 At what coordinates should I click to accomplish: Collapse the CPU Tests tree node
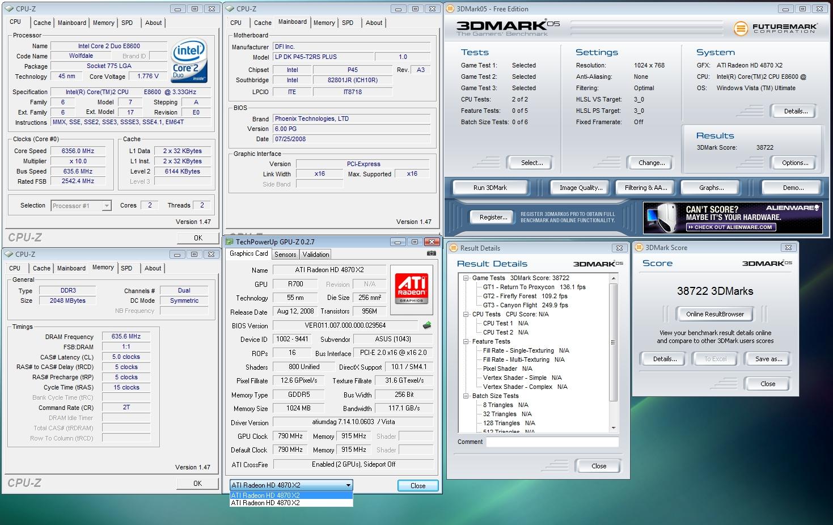pyautogui.click(x=466, y=314)
